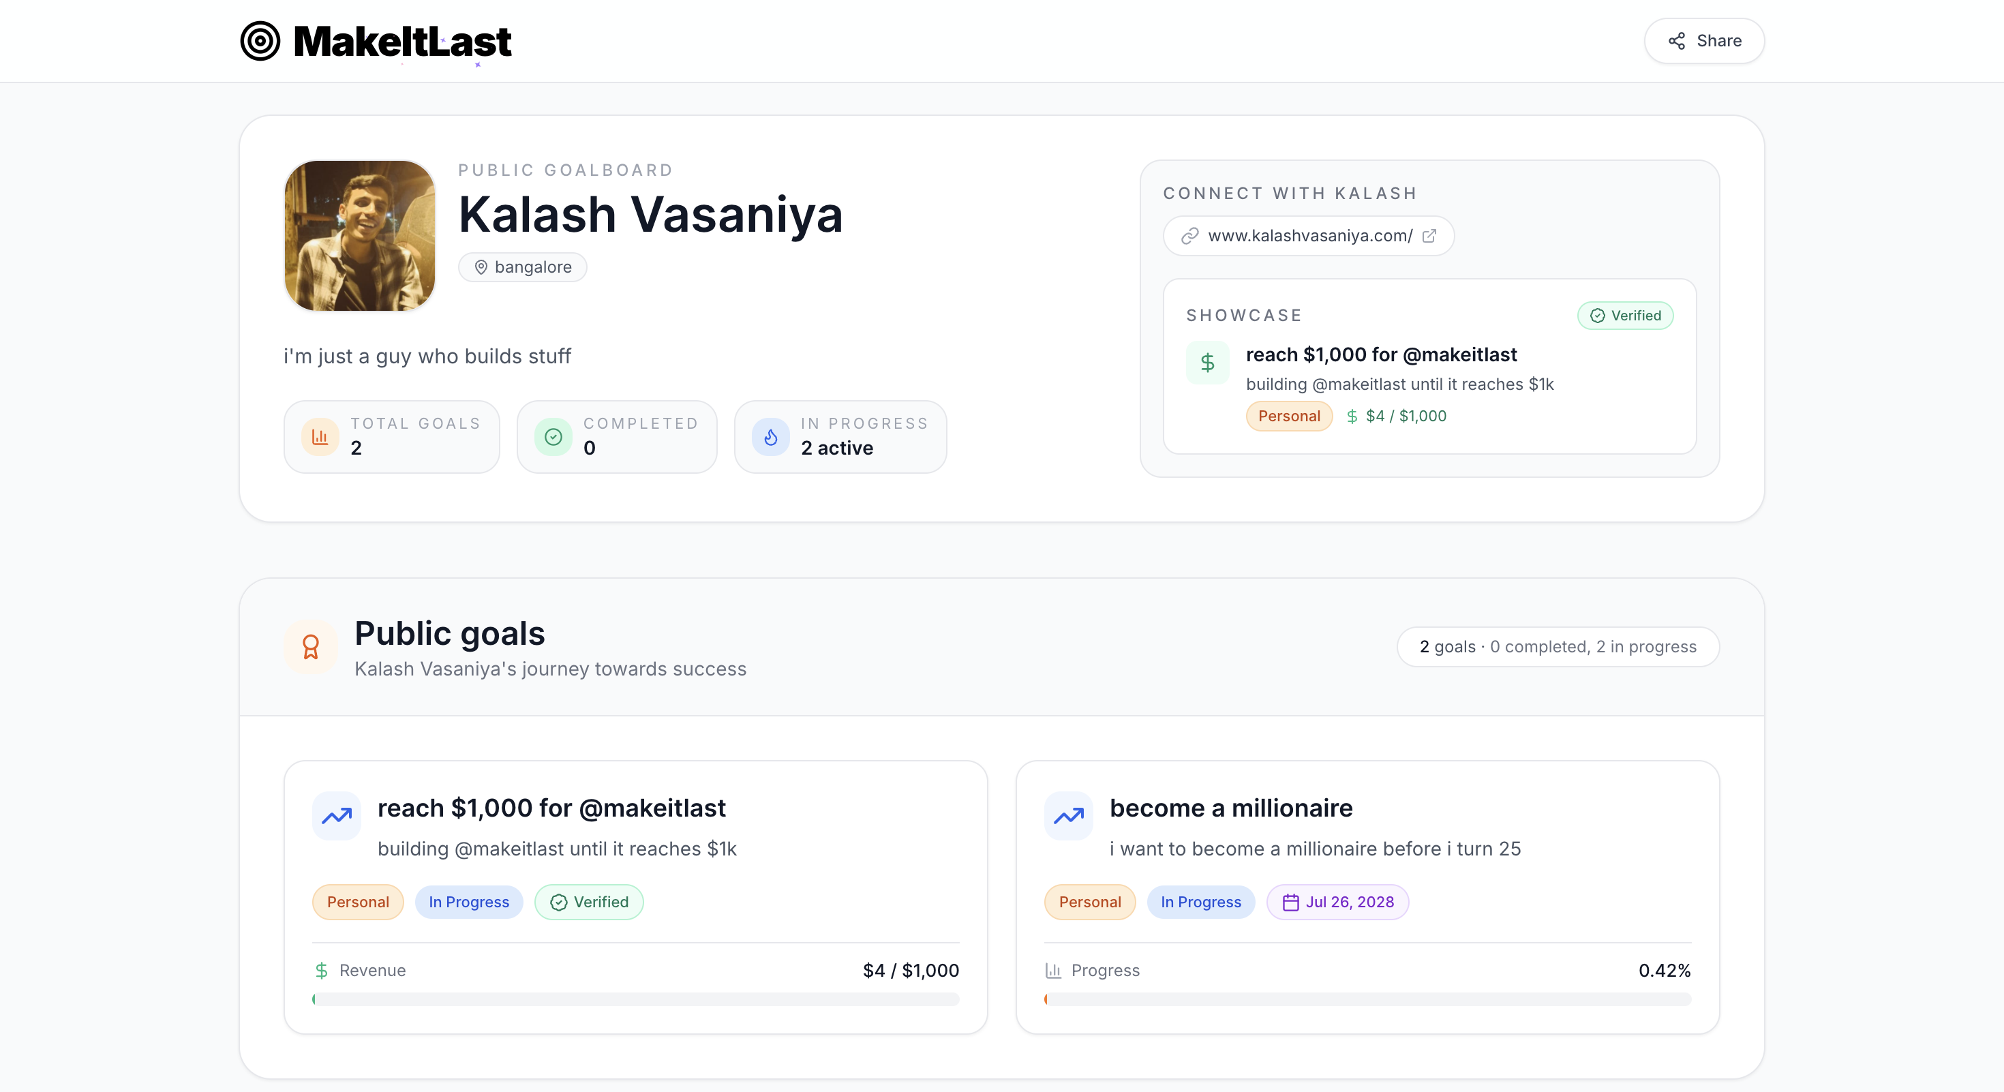Click the MakeItLast target logo
2004x1092 pixels.
(x=260, y=40)
